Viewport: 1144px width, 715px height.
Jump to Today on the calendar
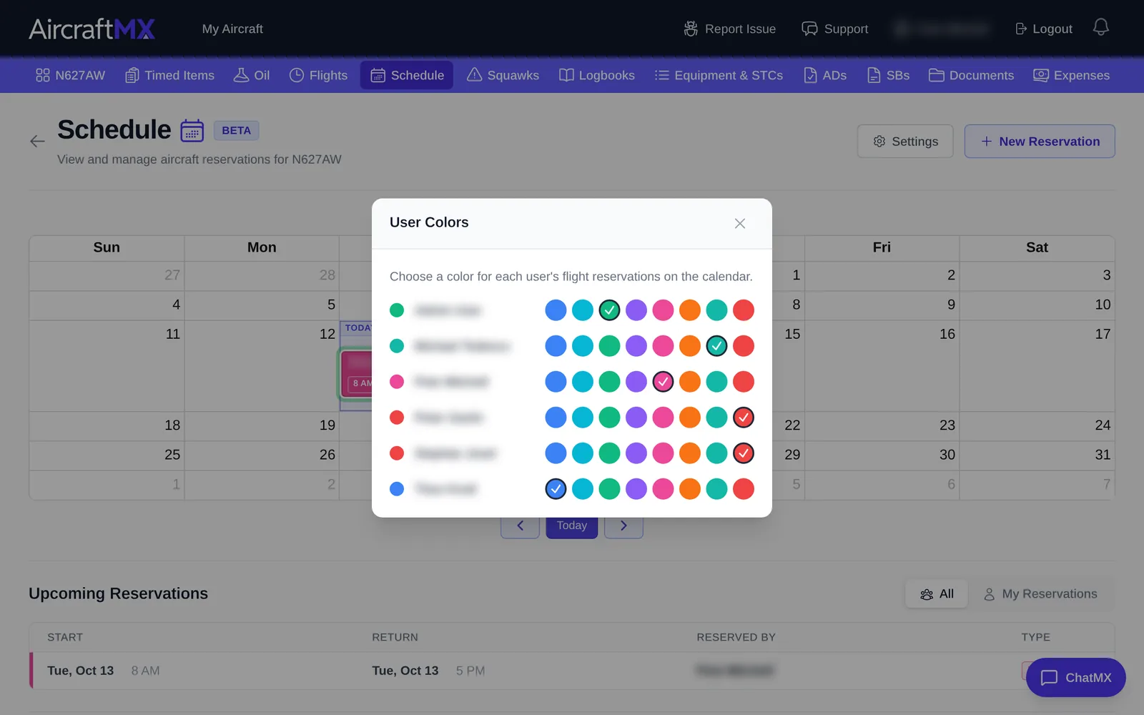tap(572, 526)
